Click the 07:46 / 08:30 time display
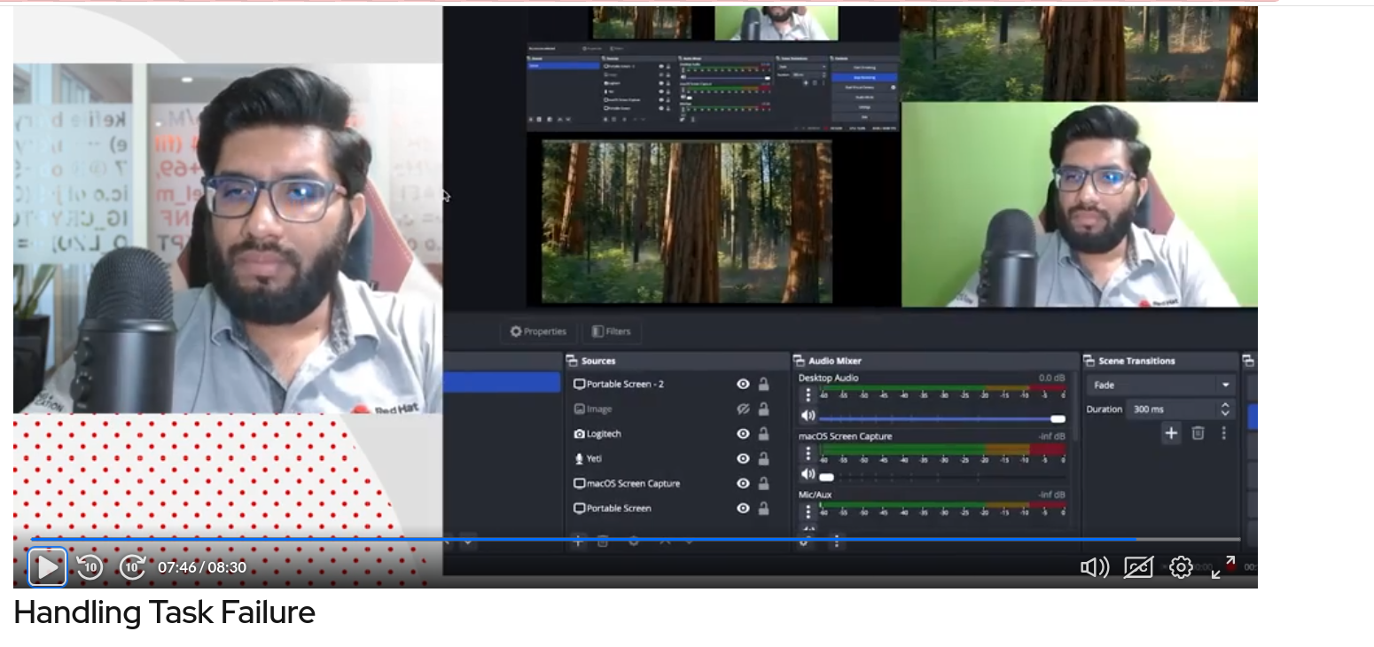 coord(202,567)
